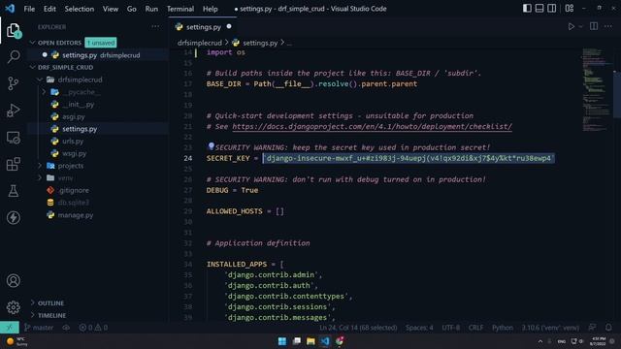Open the File menu
Screen dimensions: 621x349
pos(29,9)
